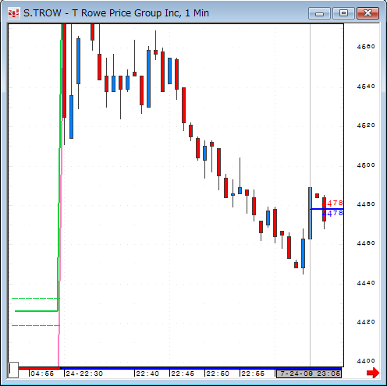Click the 4420 price scale label

coord(366,322)
